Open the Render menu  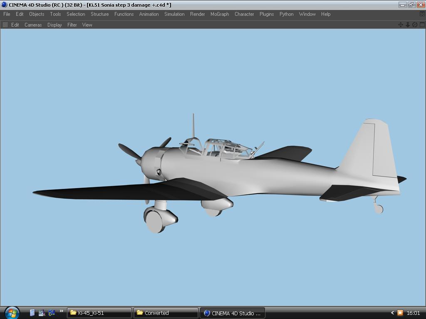pyautogui.click(x=197, y=14)
